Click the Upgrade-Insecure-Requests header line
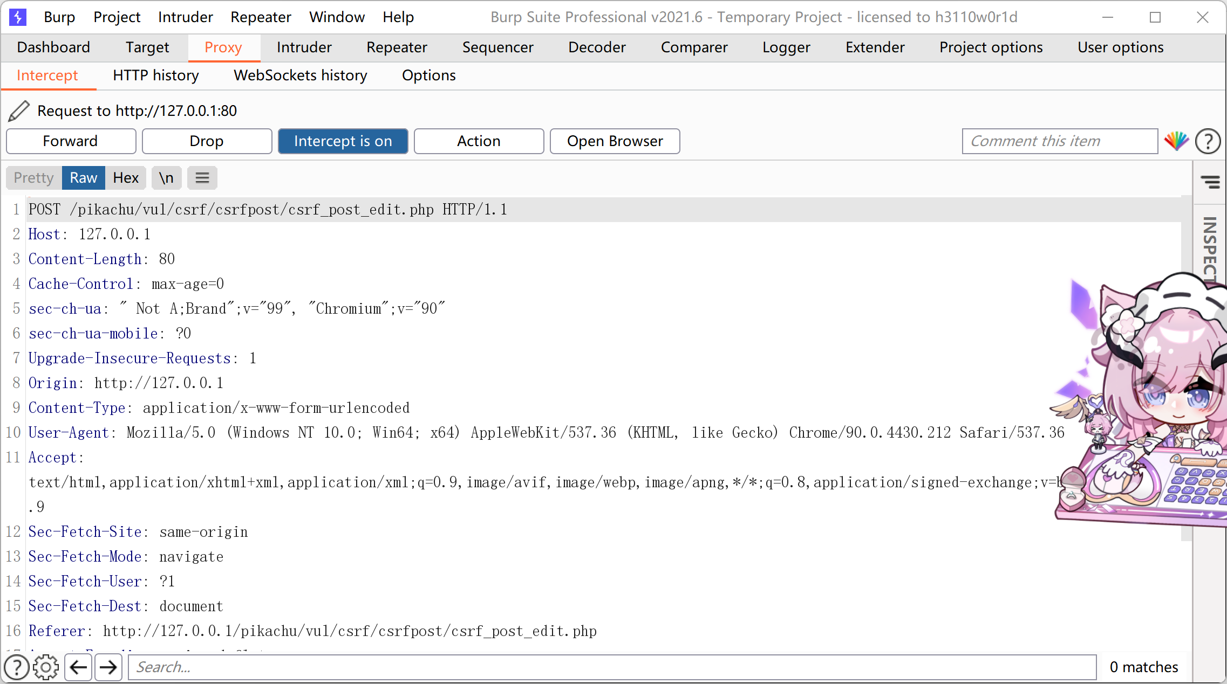1227x684 pixels. (143, 358)
